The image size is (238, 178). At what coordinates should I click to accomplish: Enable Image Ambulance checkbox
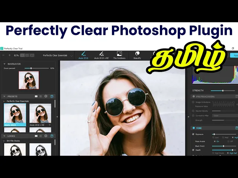tap(193, 102)
